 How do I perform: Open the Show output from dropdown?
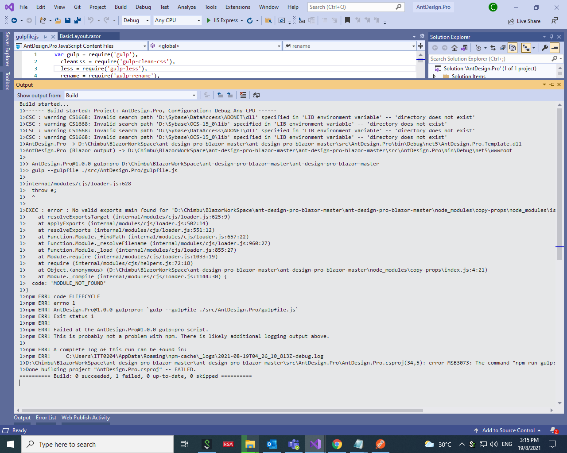tap(193, 95)
